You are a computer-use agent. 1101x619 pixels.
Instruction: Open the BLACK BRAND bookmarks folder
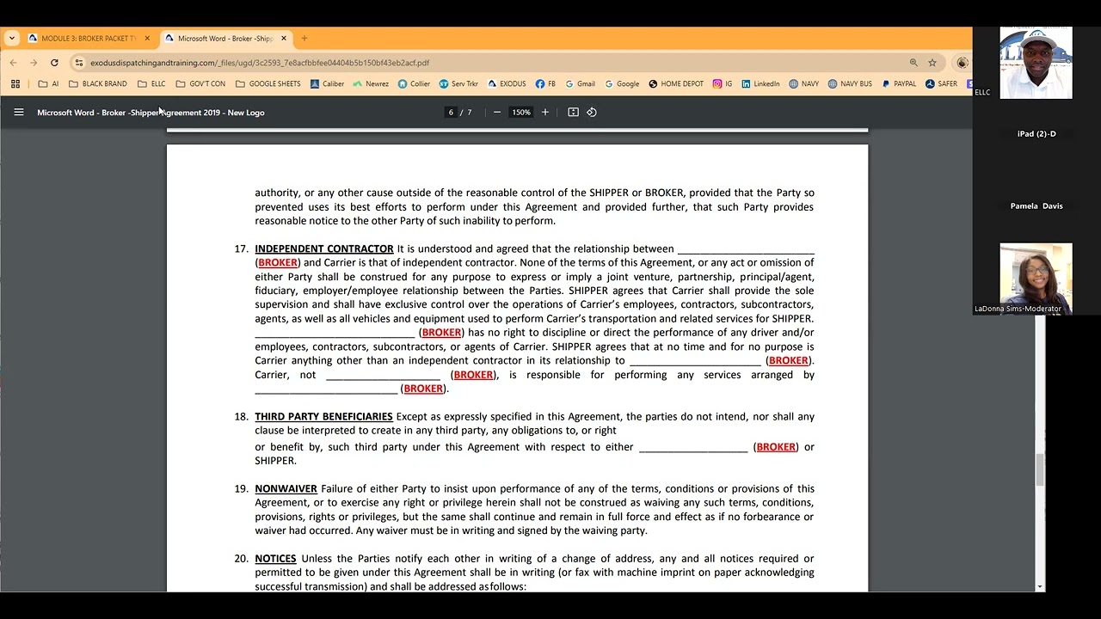[97, 83]
